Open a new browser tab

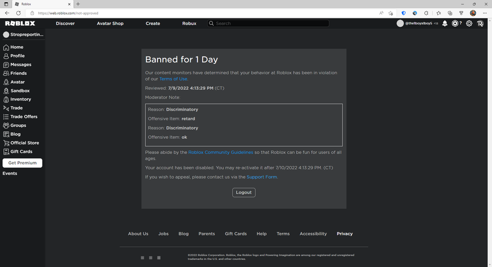(x=78, y=4)
